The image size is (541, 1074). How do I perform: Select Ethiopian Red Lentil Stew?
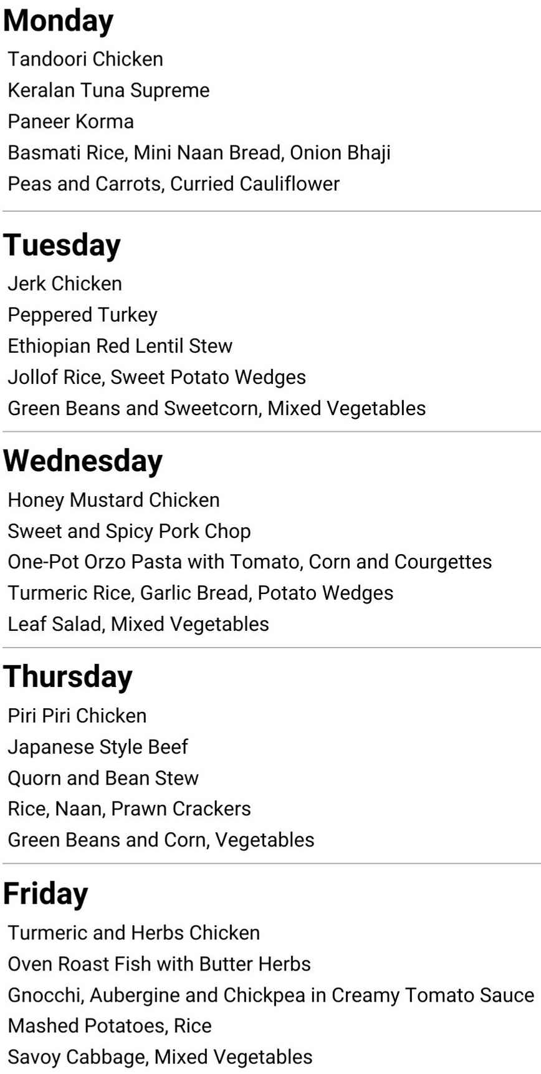point(120,346)
